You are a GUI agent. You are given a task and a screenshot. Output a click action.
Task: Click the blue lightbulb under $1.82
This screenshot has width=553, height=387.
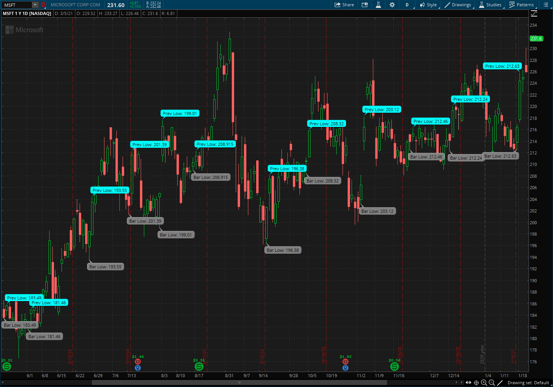tap(345, 368)
